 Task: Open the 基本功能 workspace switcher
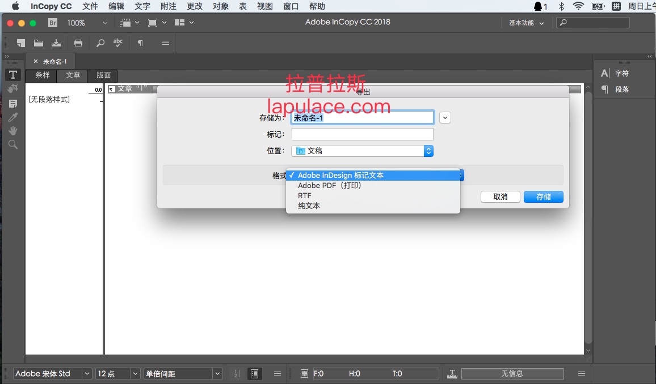point(526,23)
